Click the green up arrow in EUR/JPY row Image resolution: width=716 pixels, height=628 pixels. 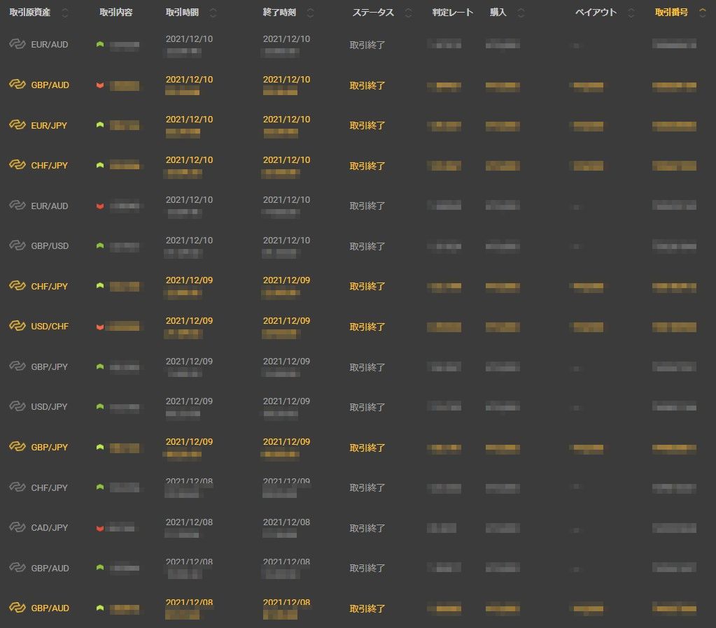(100, 125)
